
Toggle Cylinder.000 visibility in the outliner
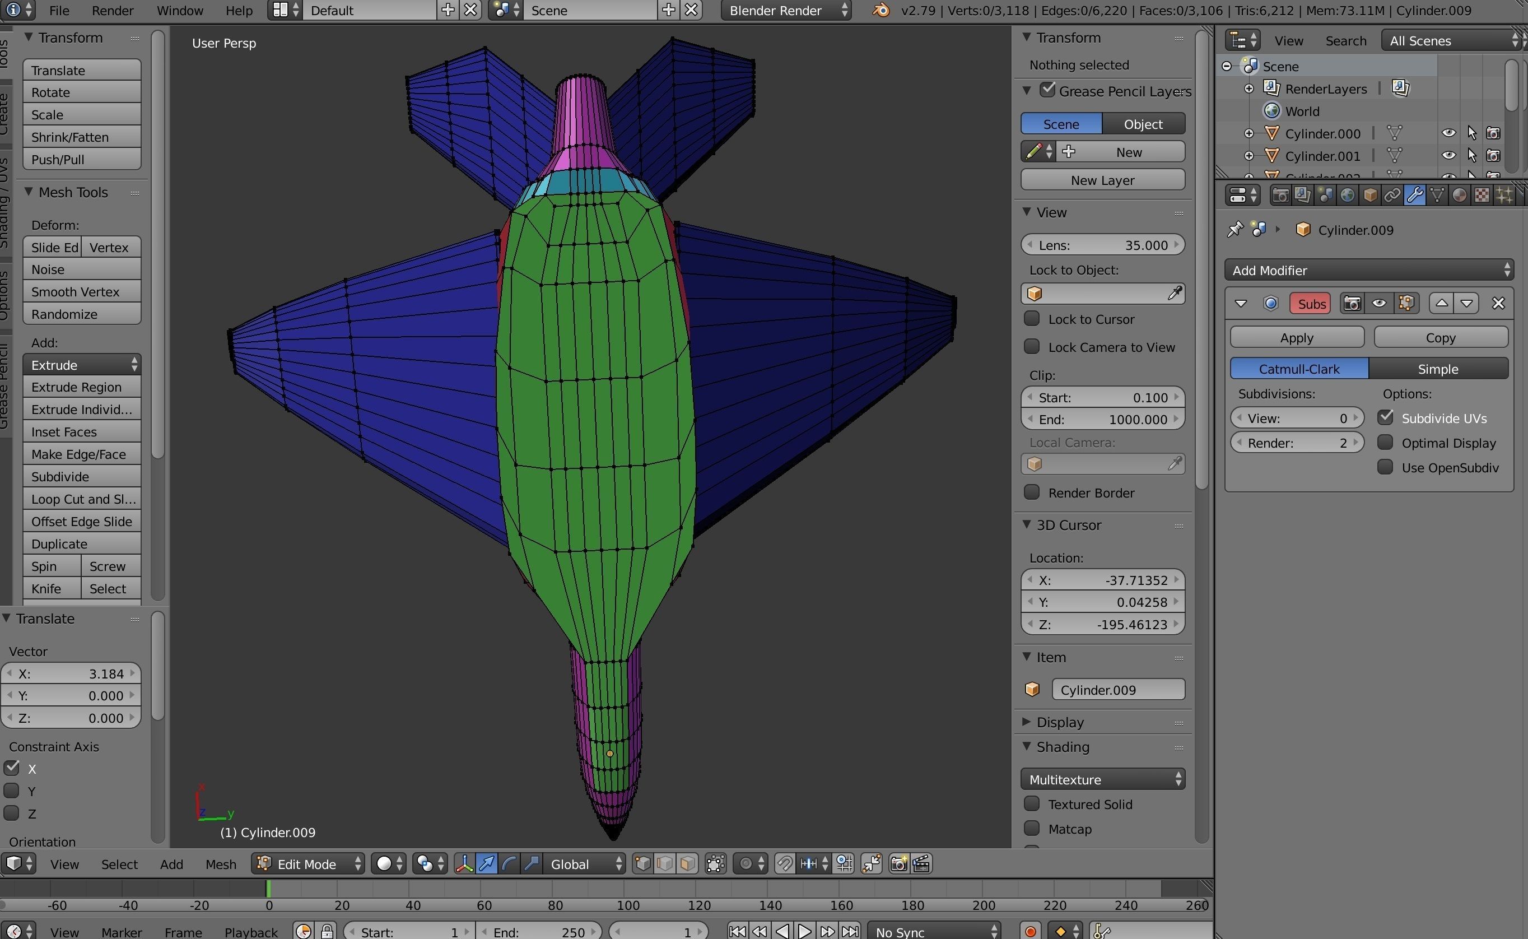(1448, 132)
